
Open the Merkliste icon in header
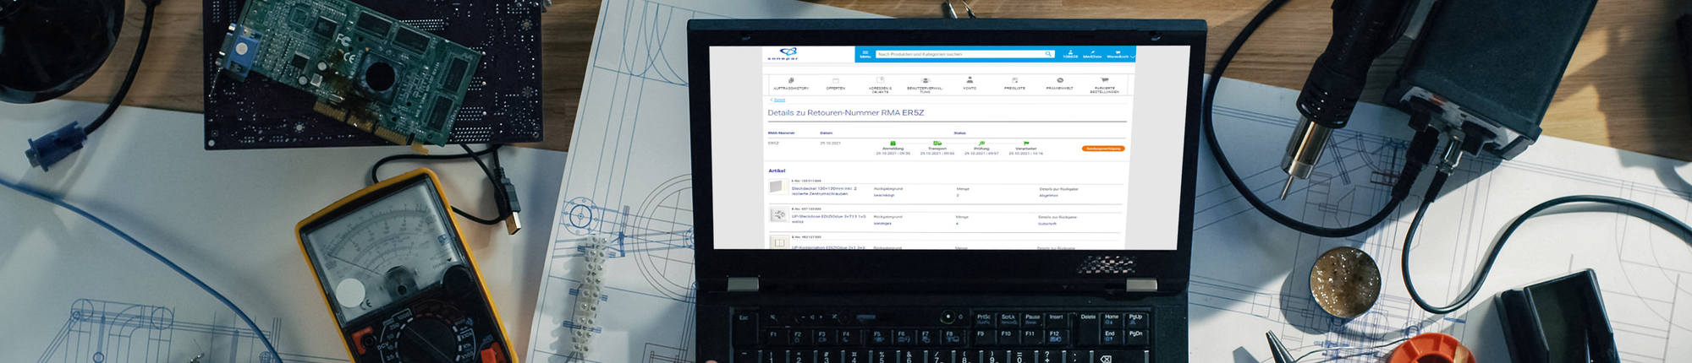[x=1092, y=54]
